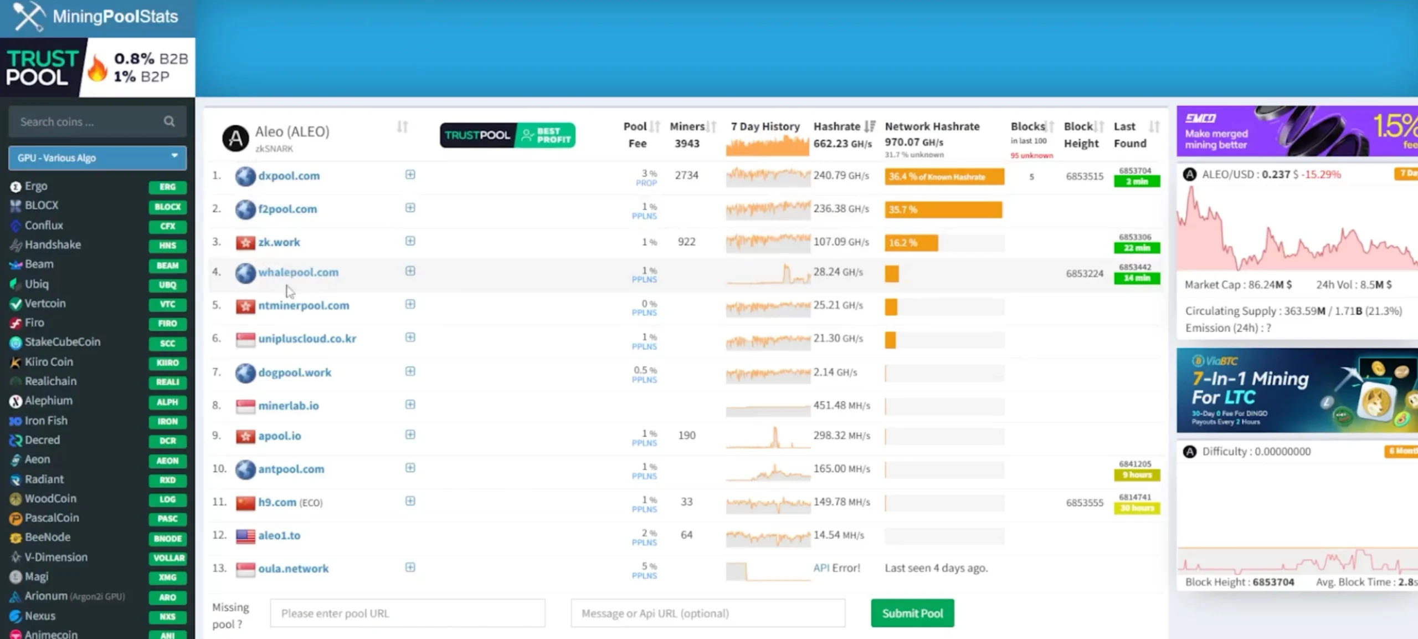The image size is (1418, 639).
Task: Click the Iron Fish coin icon
Action: pos(16,421)
